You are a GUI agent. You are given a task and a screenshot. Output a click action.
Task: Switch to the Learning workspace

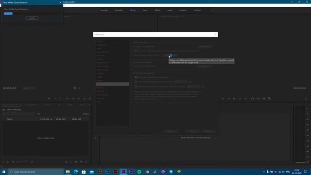104,10
